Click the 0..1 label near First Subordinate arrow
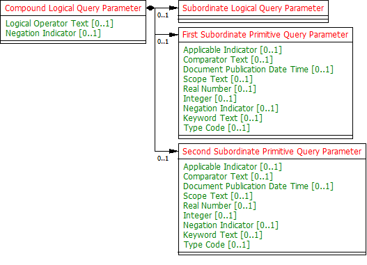The height and width of the screenshot is (265, 367). click(163, 42)
